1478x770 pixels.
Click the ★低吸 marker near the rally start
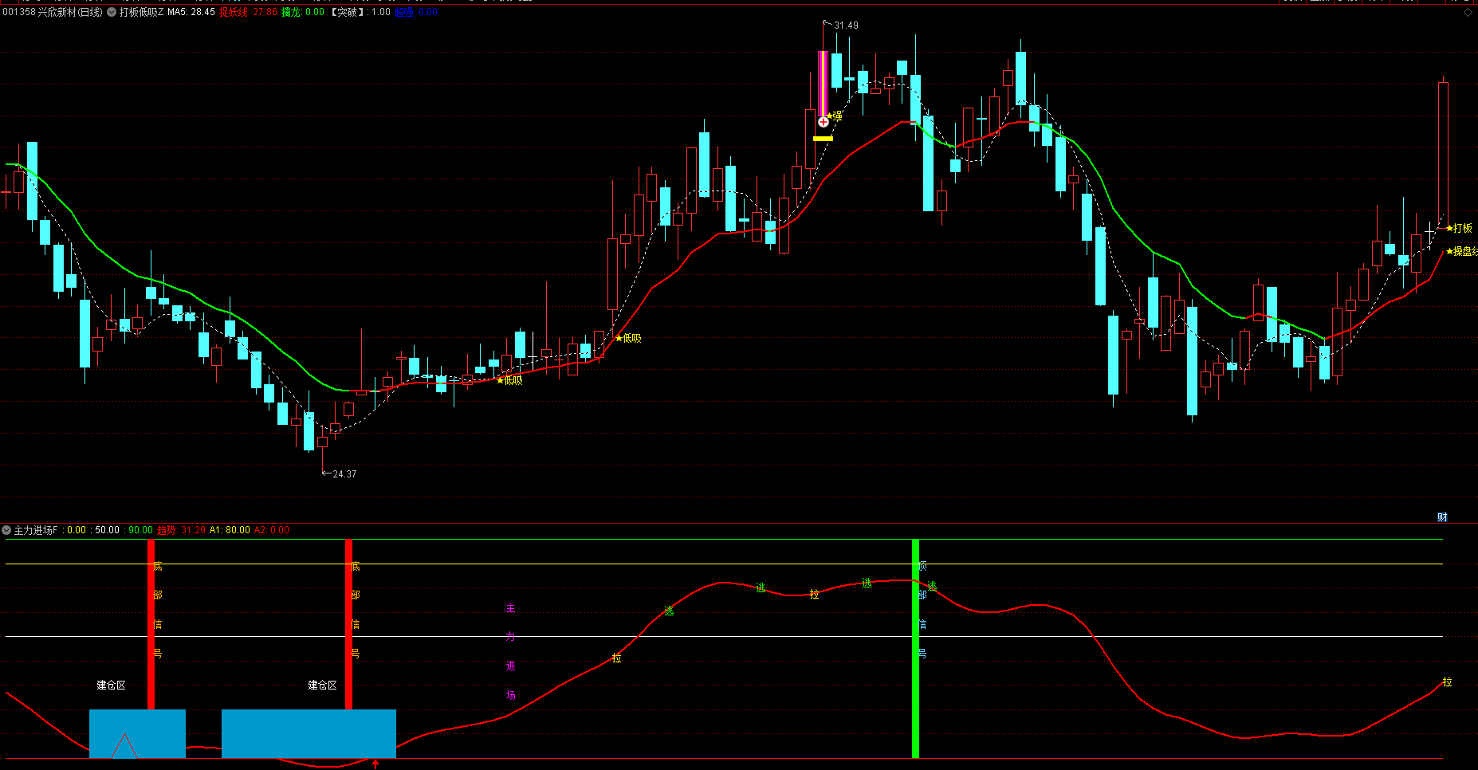click(x=628, y=338)
